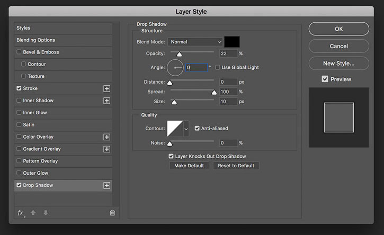The image size is (384, 235).
Task: Move effect up with arrow icon
Action: click(x=33, y=213)
